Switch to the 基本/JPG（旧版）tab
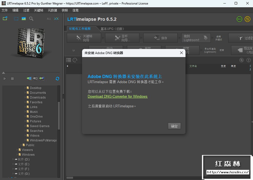The image size is (253, 180). [113, 29]
